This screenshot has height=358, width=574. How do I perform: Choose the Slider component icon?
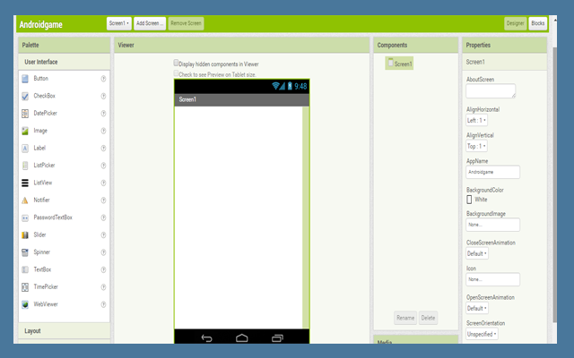pyautogui.click(x=25, y=234)
